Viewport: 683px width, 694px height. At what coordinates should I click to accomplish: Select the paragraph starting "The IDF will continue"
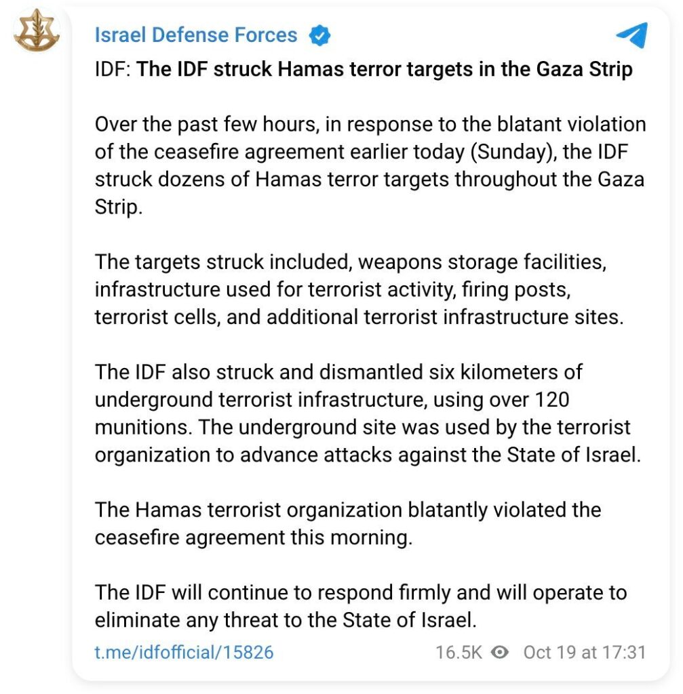[360, 606]
